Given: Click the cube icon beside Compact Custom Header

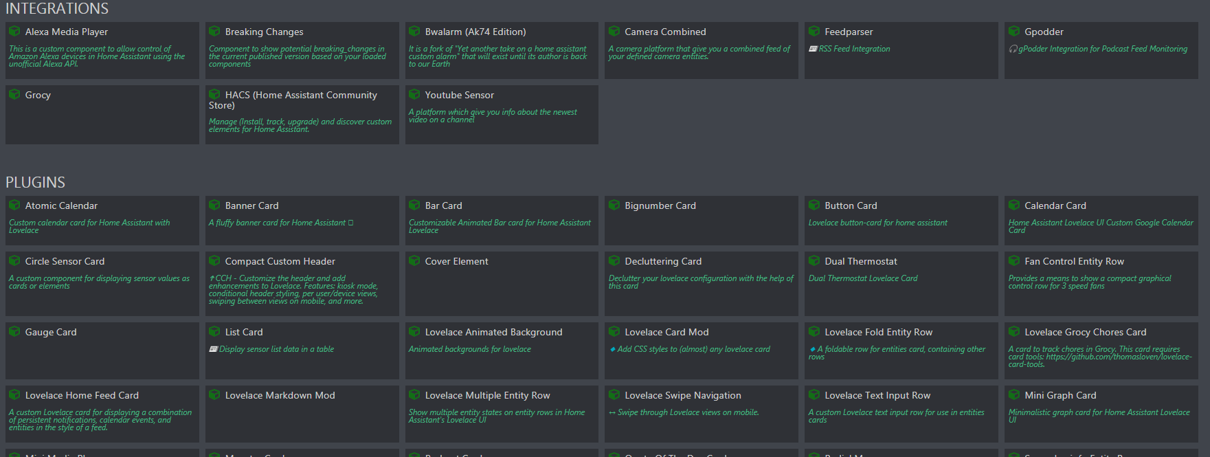Looking at the screenshot, I should tap(214, 260).
